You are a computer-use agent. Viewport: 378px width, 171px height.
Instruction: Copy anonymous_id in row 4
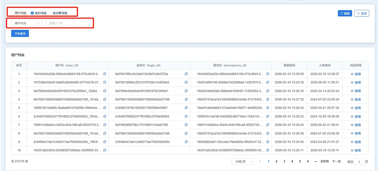(x=268, y=100)
